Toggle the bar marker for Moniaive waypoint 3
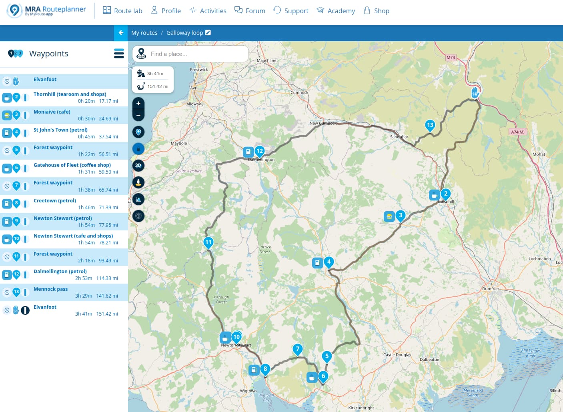The height and width of the screenshot is (412, 563). (x=25, y=115)
